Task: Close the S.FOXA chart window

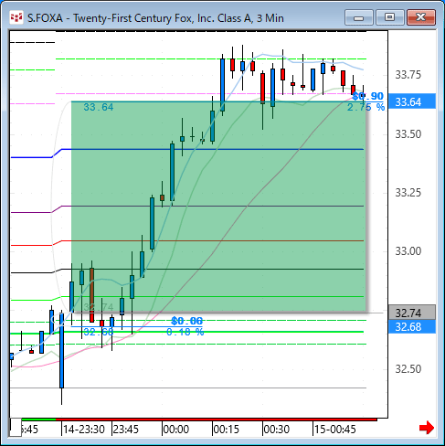Action: point(421,17)
